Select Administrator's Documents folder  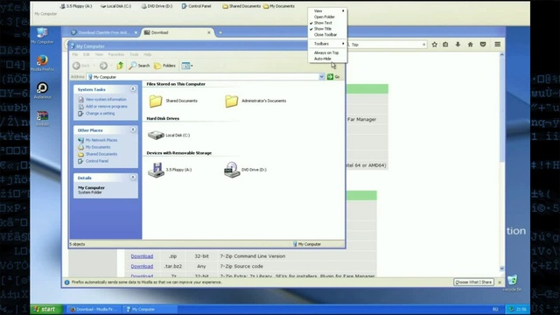coord(255,101)
